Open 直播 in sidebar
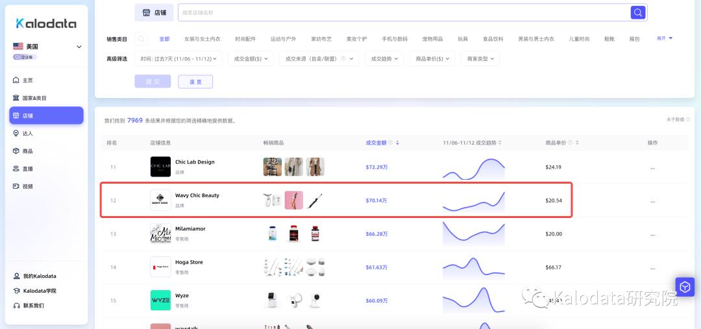 [x=46, y=169]
